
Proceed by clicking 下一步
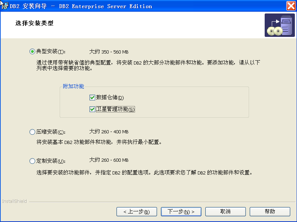coord(181,212)
